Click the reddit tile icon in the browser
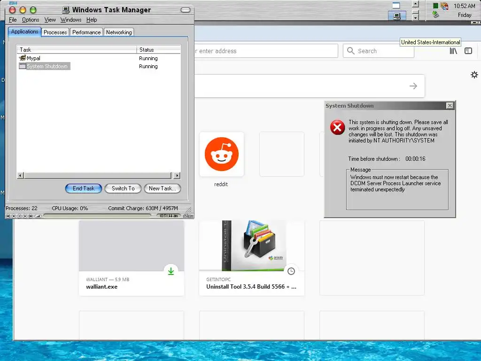The image size is (481, 361). point(222,154)
